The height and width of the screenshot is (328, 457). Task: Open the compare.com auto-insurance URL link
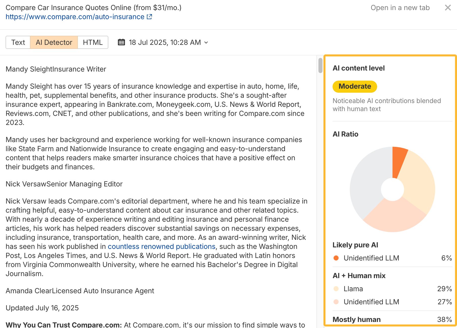click(x=75, y=17)
